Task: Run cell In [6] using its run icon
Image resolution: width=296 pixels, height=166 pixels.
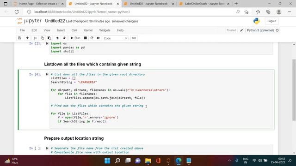Action: (47, 74)
